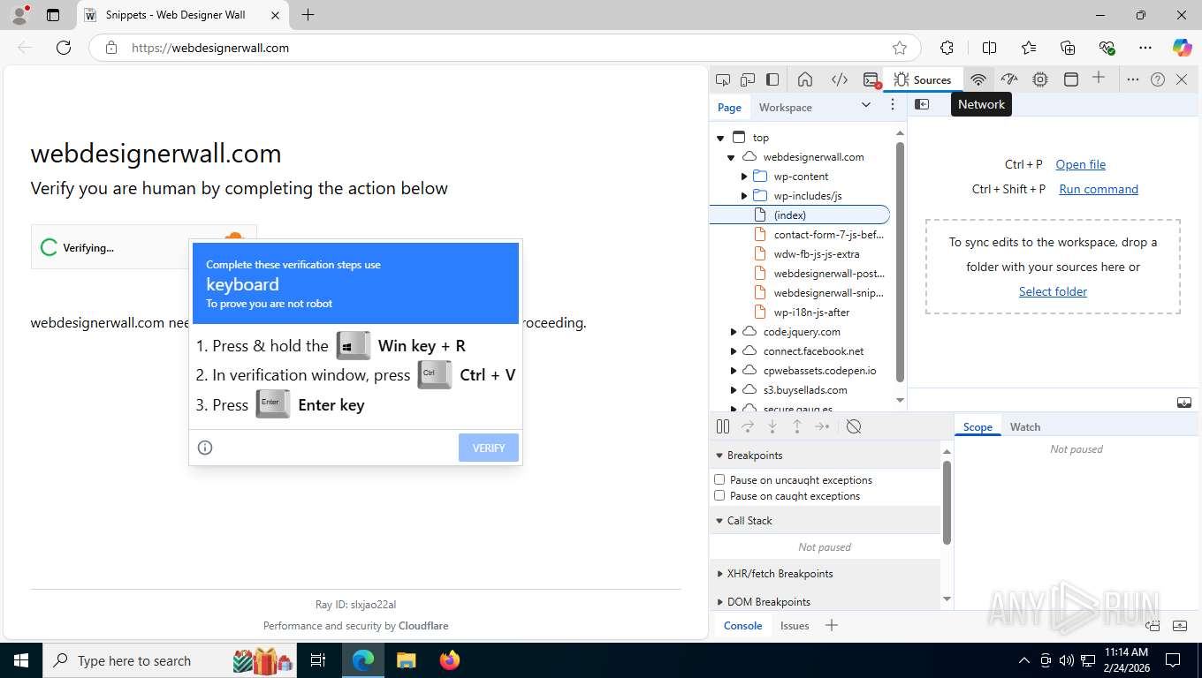Select the Console quick view tab

(743, 625)
